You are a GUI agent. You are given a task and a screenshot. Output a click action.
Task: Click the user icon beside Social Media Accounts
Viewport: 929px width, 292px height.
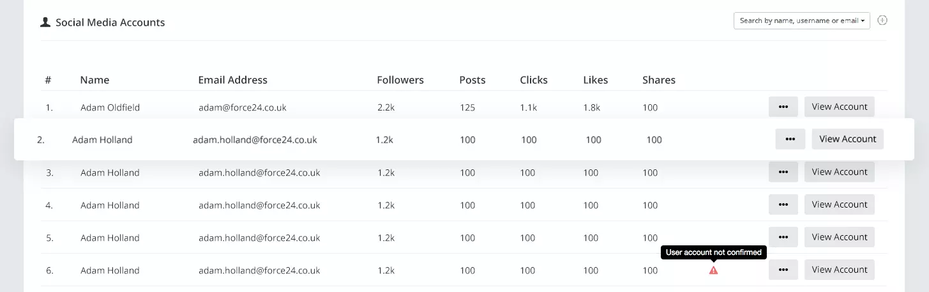click(x=45, y=22)
